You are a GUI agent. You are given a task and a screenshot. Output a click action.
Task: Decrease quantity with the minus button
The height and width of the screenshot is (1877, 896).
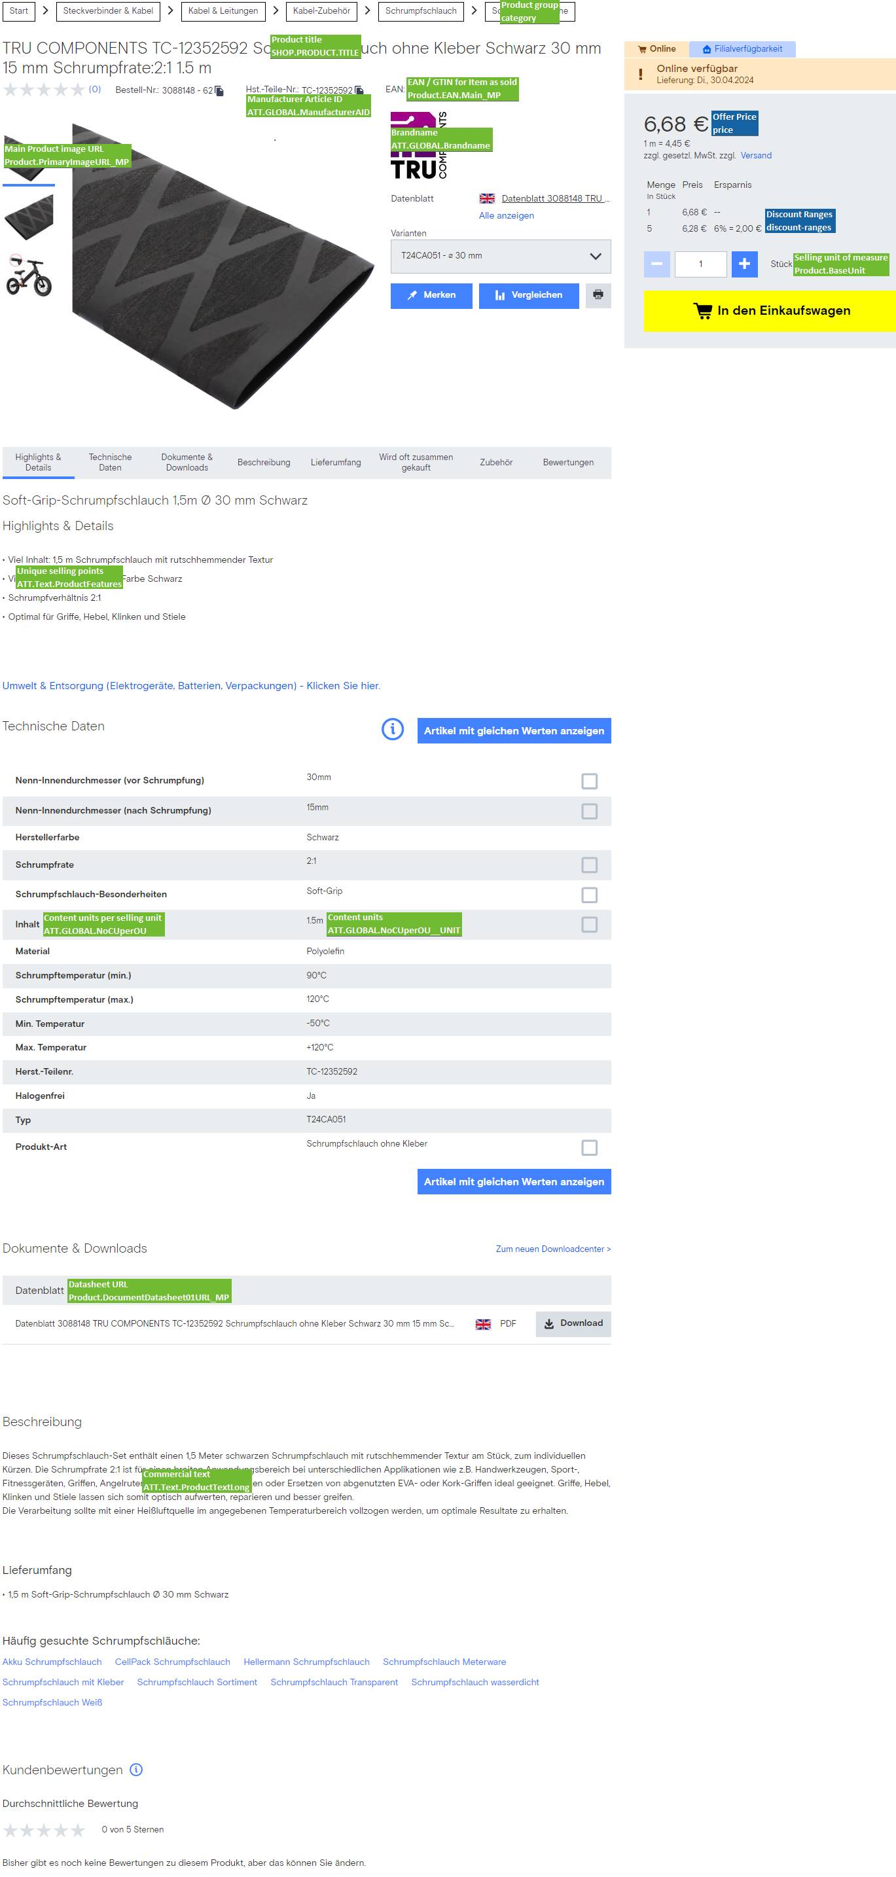coord(656,264)
